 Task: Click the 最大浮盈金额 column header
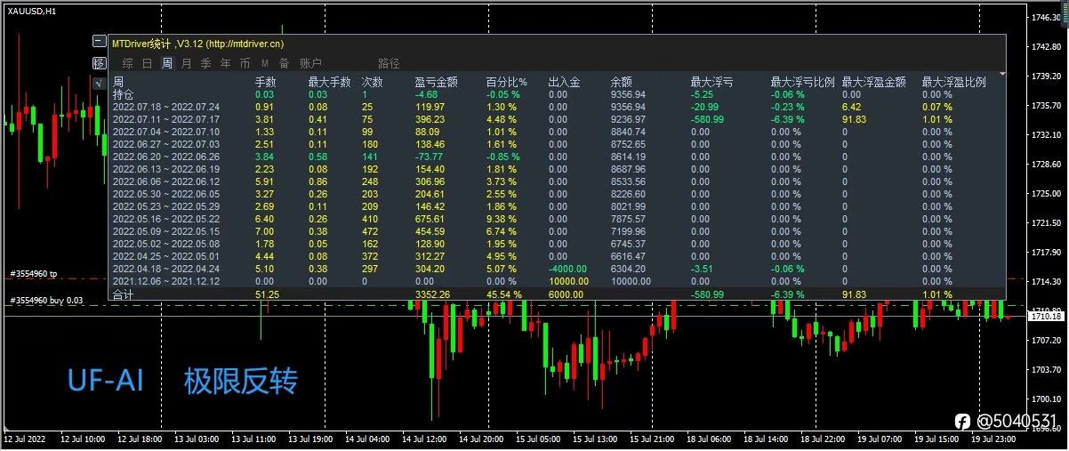(x=874, y=82)
